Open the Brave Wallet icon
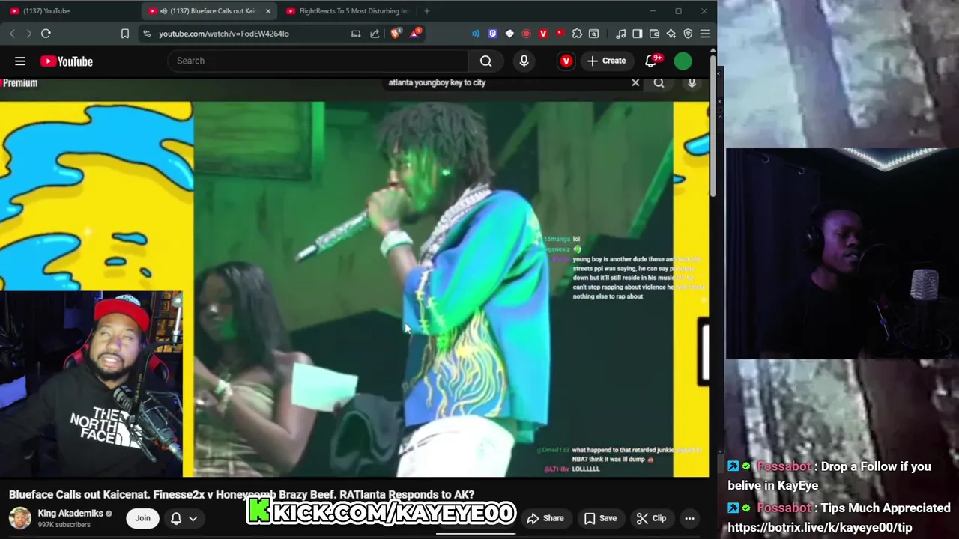 point(654,34)
